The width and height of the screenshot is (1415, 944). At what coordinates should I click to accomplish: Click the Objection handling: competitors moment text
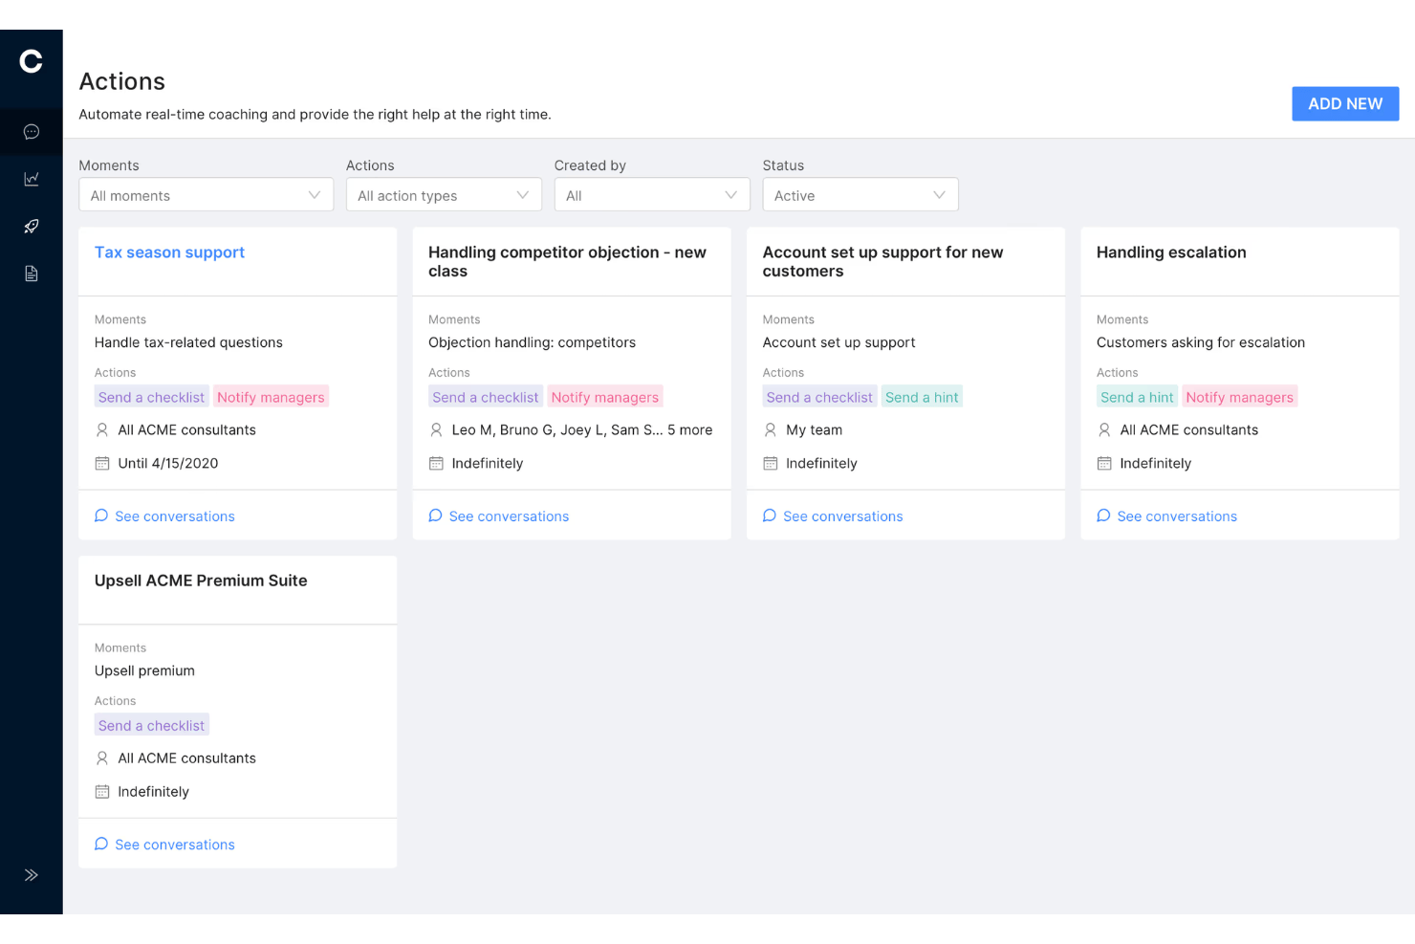[532, 342]
